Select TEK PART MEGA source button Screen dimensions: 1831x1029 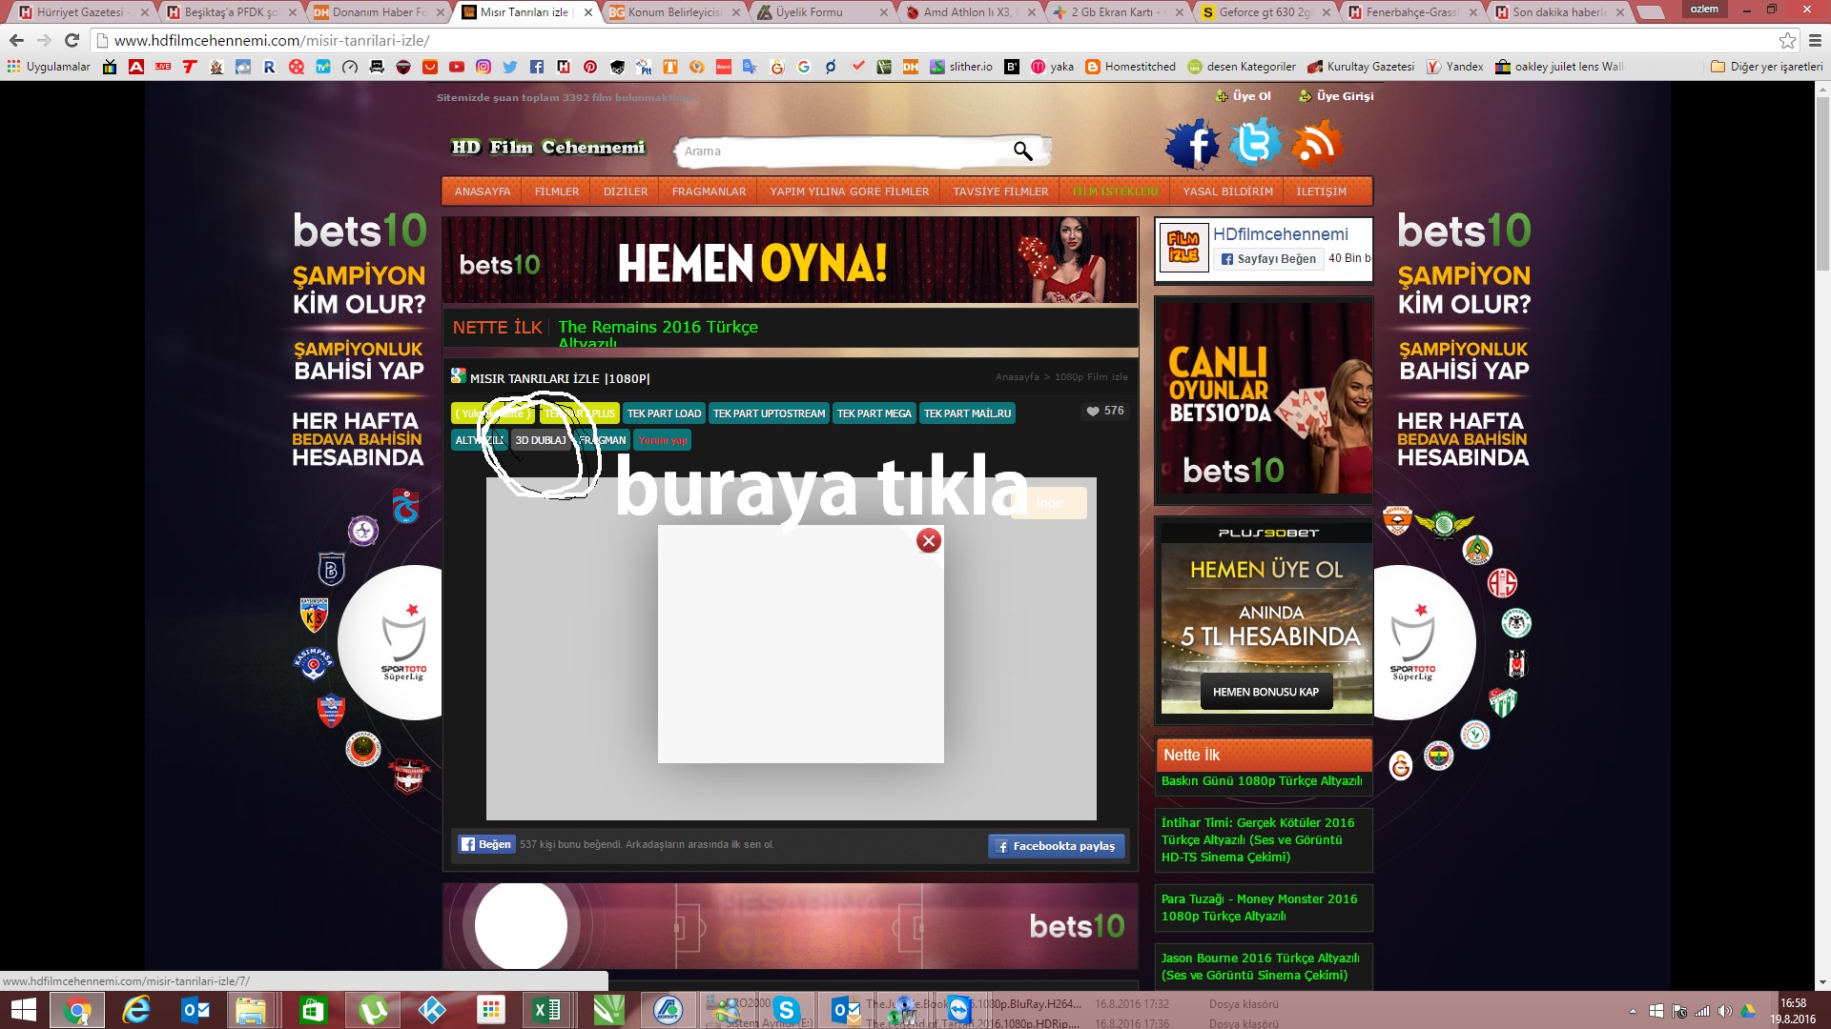pyautogui.click(x=874, y=414)
